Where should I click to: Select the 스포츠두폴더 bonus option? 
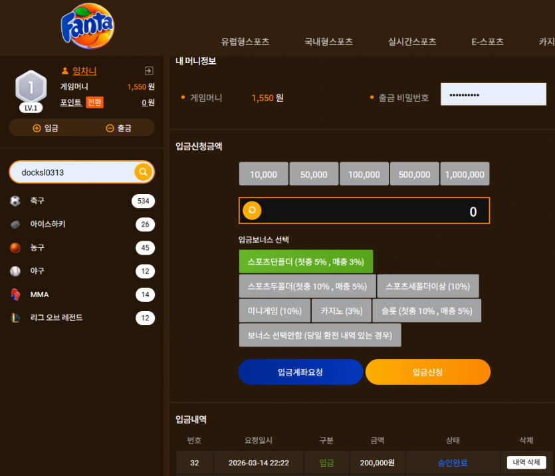[307, 286]
